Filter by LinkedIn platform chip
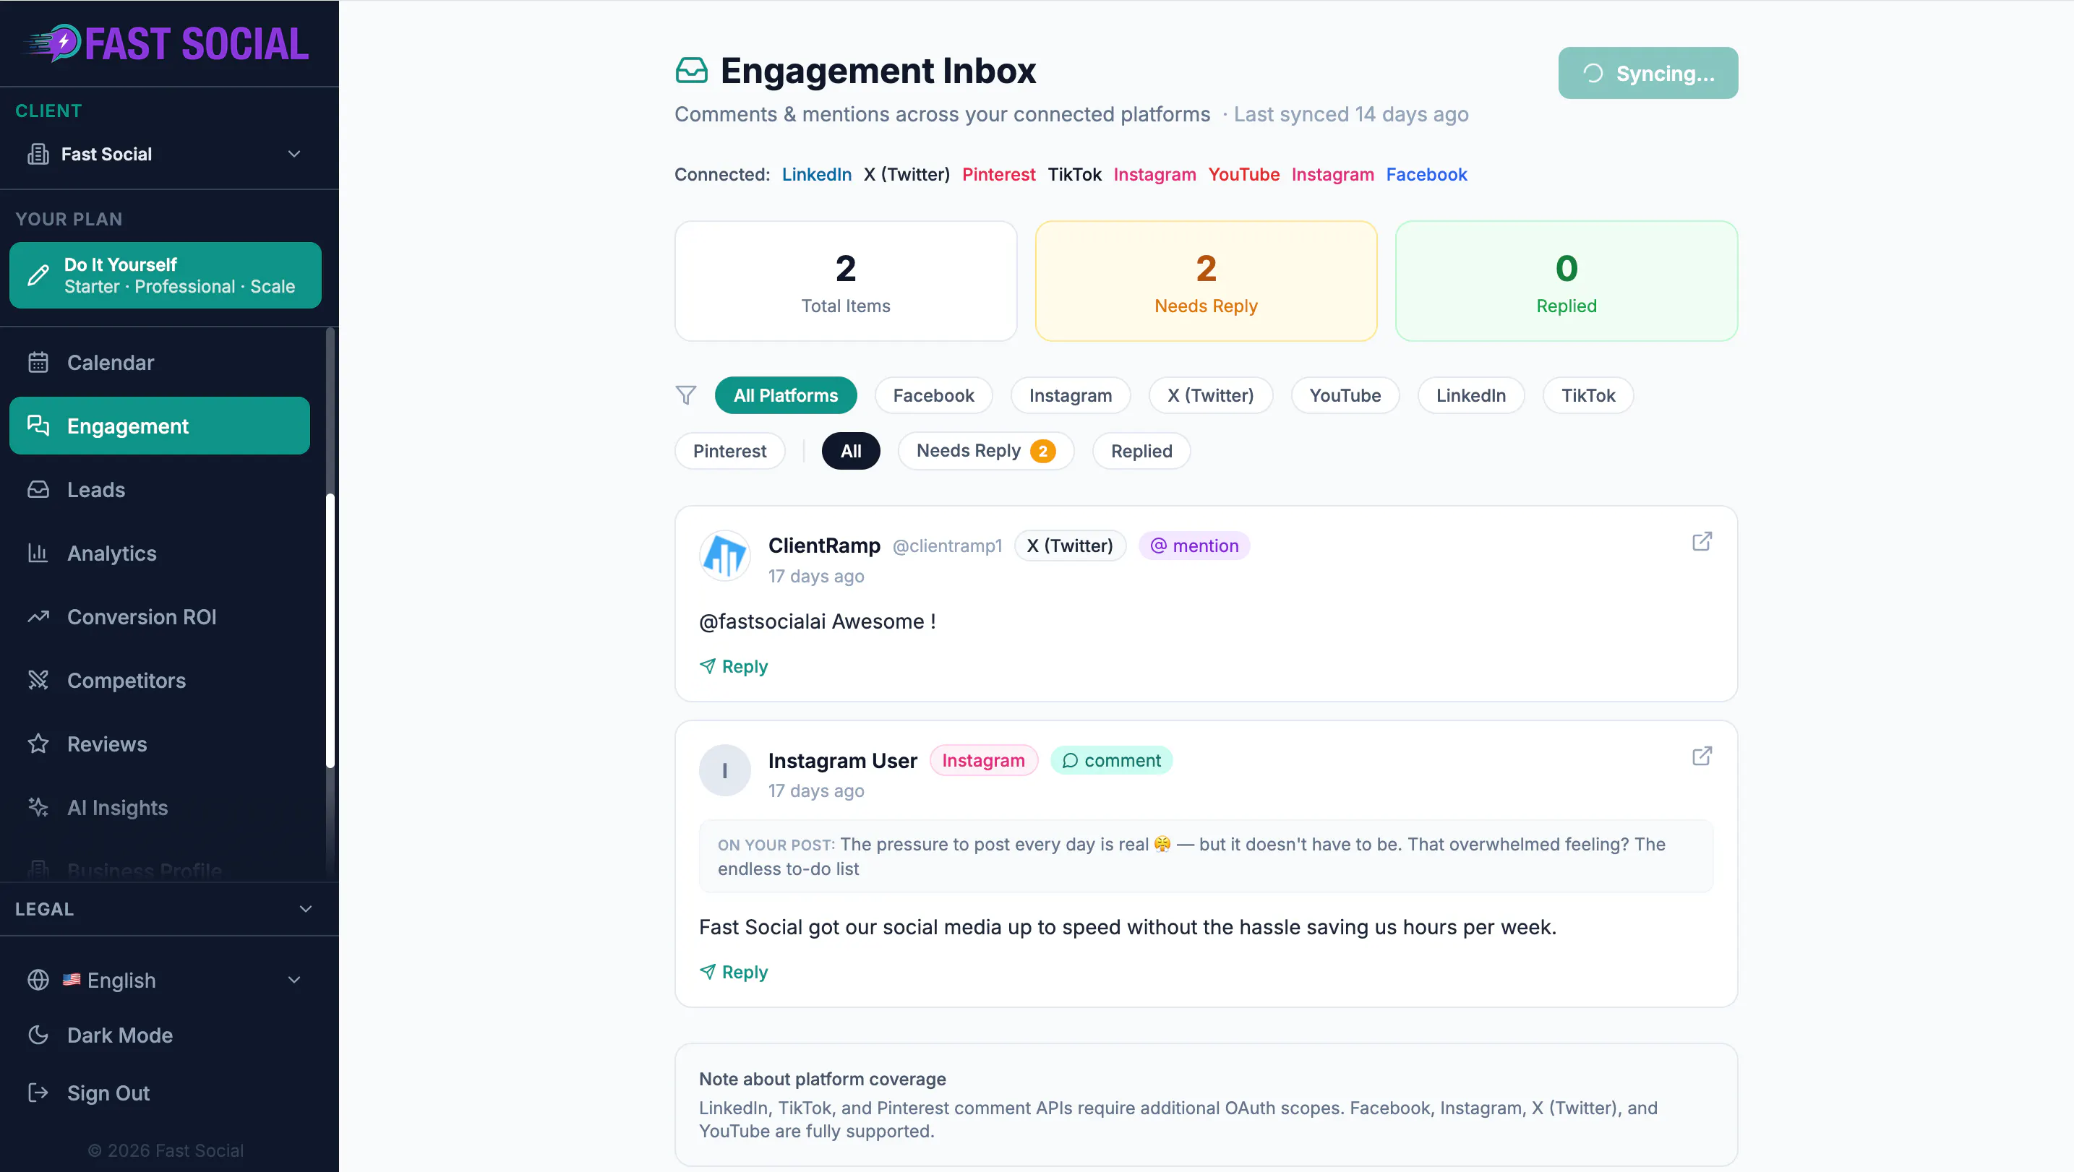 1470,395
